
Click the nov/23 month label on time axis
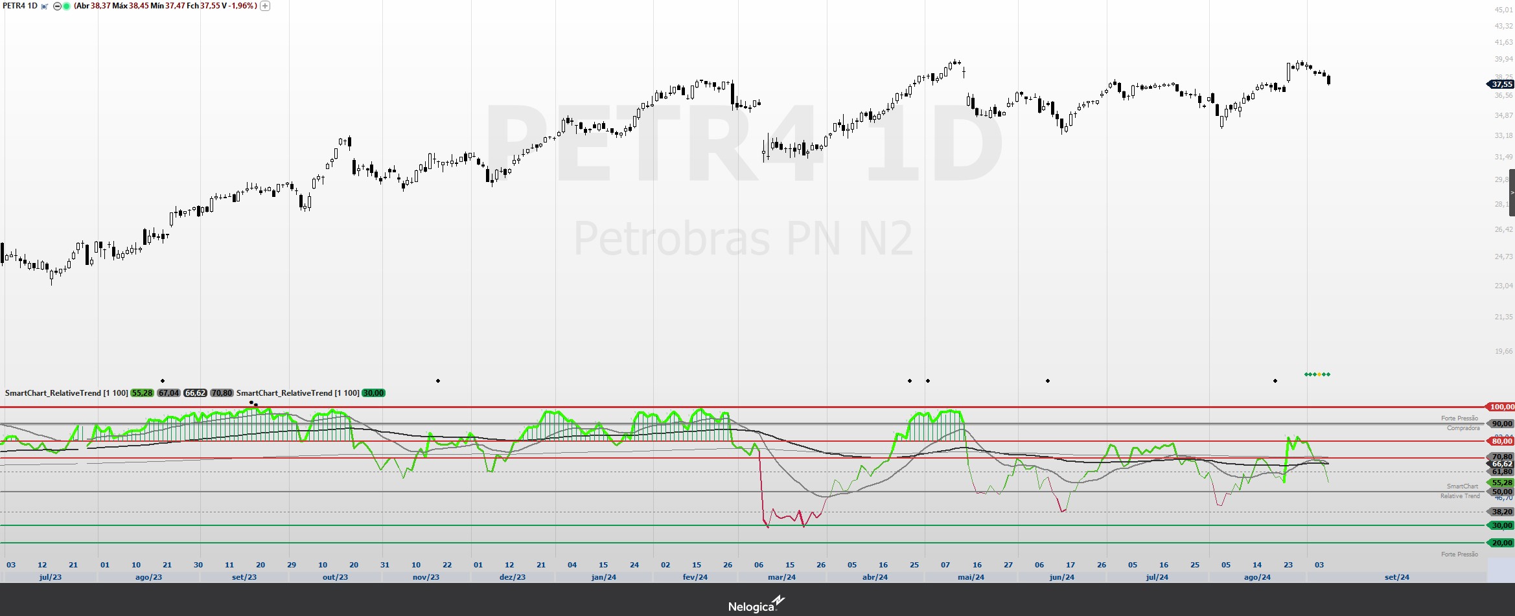pos(426,577)
